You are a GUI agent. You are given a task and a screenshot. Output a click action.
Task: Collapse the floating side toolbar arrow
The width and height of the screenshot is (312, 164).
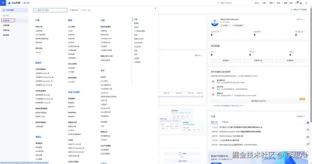pyautogui.click(x=308, y=151)
